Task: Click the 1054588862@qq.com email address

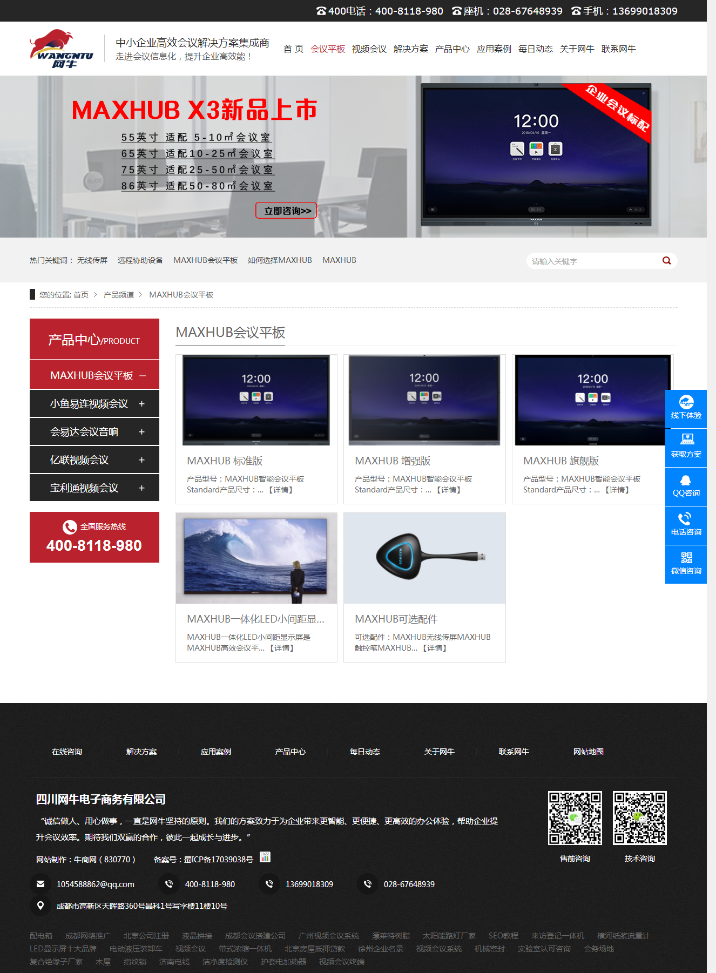Action: (96, 884)
